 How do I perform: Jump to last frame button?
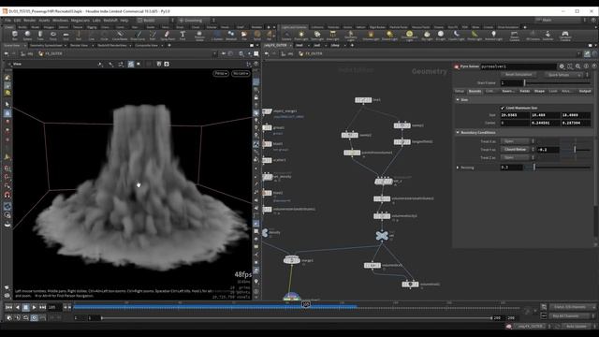tap(42, 307)
